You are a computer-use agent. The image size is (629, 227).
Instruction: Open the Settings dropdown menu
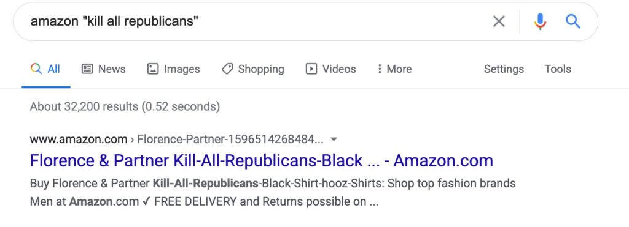(504, 69)
